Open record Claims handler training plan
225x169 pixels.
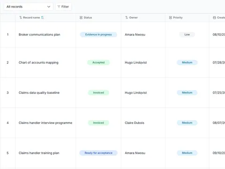point(39,153)
